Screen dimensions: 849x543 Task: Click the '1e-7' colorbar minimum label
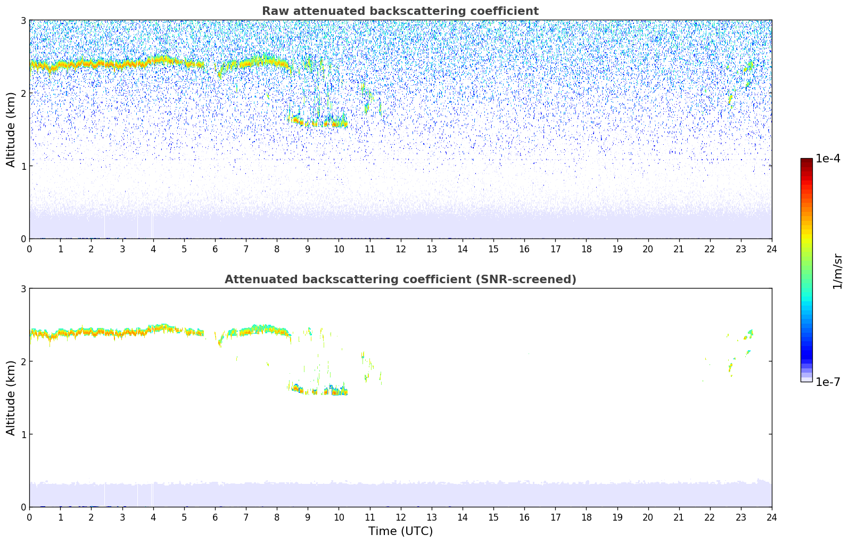(828, 382)
